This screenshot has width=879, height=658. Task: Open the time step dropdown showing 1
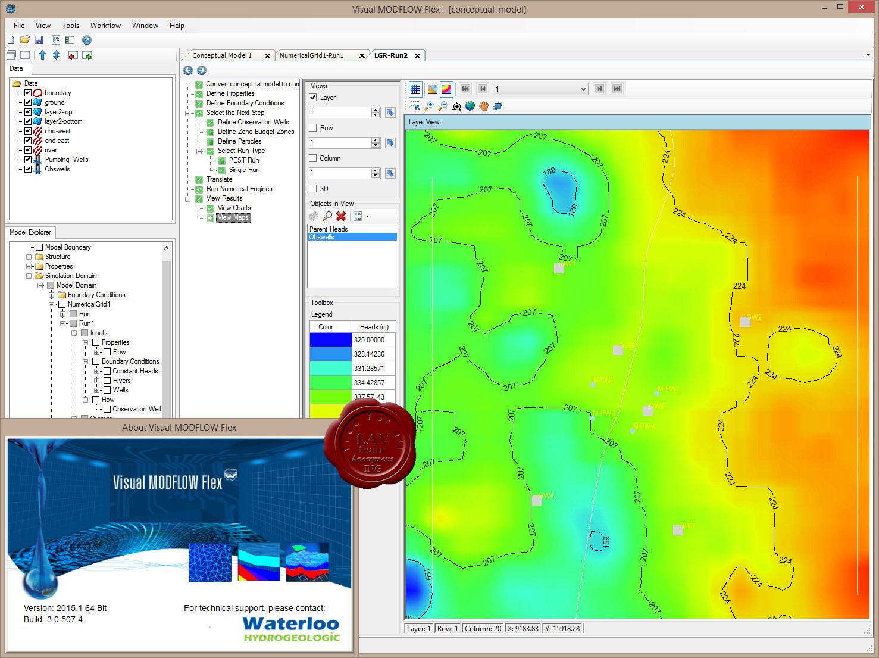pyautogui.click(x=540, y=89)
